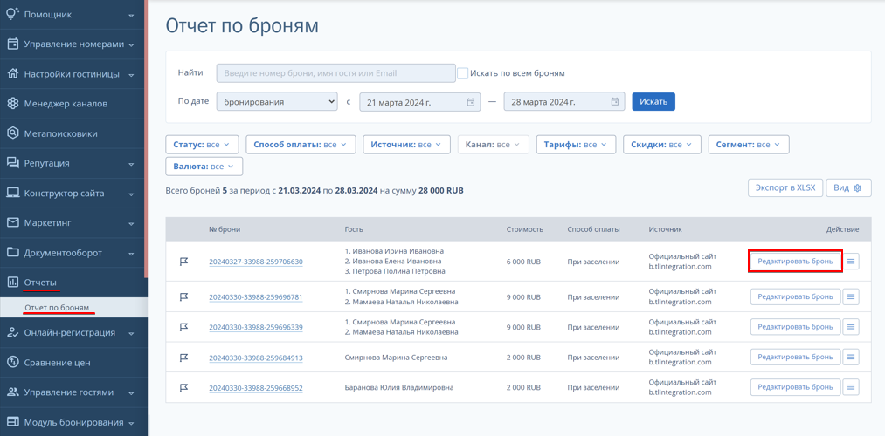Image resolution: width=885 pixels, height=436 pixels.
Task: Click the Метапоисковики sidebar icon
Action: tap(12, 133)
